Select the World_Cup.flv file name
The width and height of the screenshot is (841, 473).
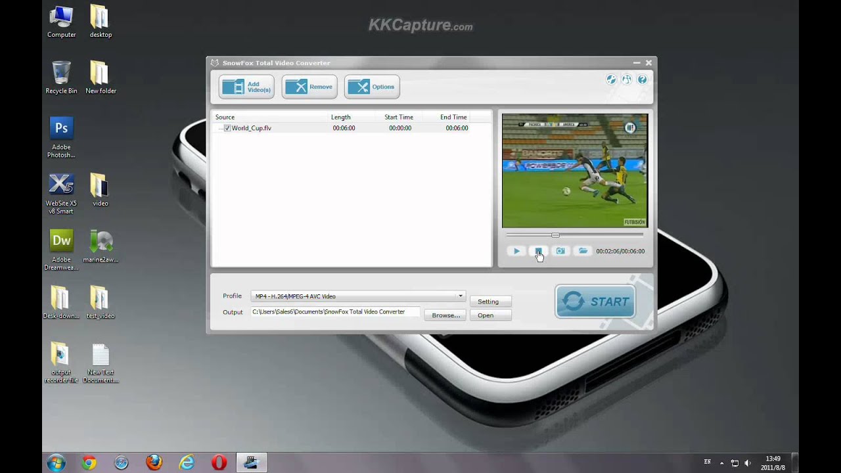point(252,128)
